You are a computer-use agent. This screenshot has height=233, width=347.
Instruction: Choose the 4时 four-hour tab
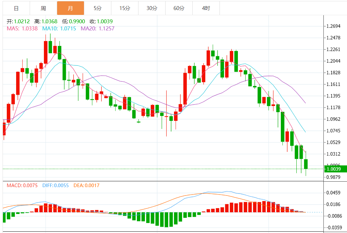206,8
